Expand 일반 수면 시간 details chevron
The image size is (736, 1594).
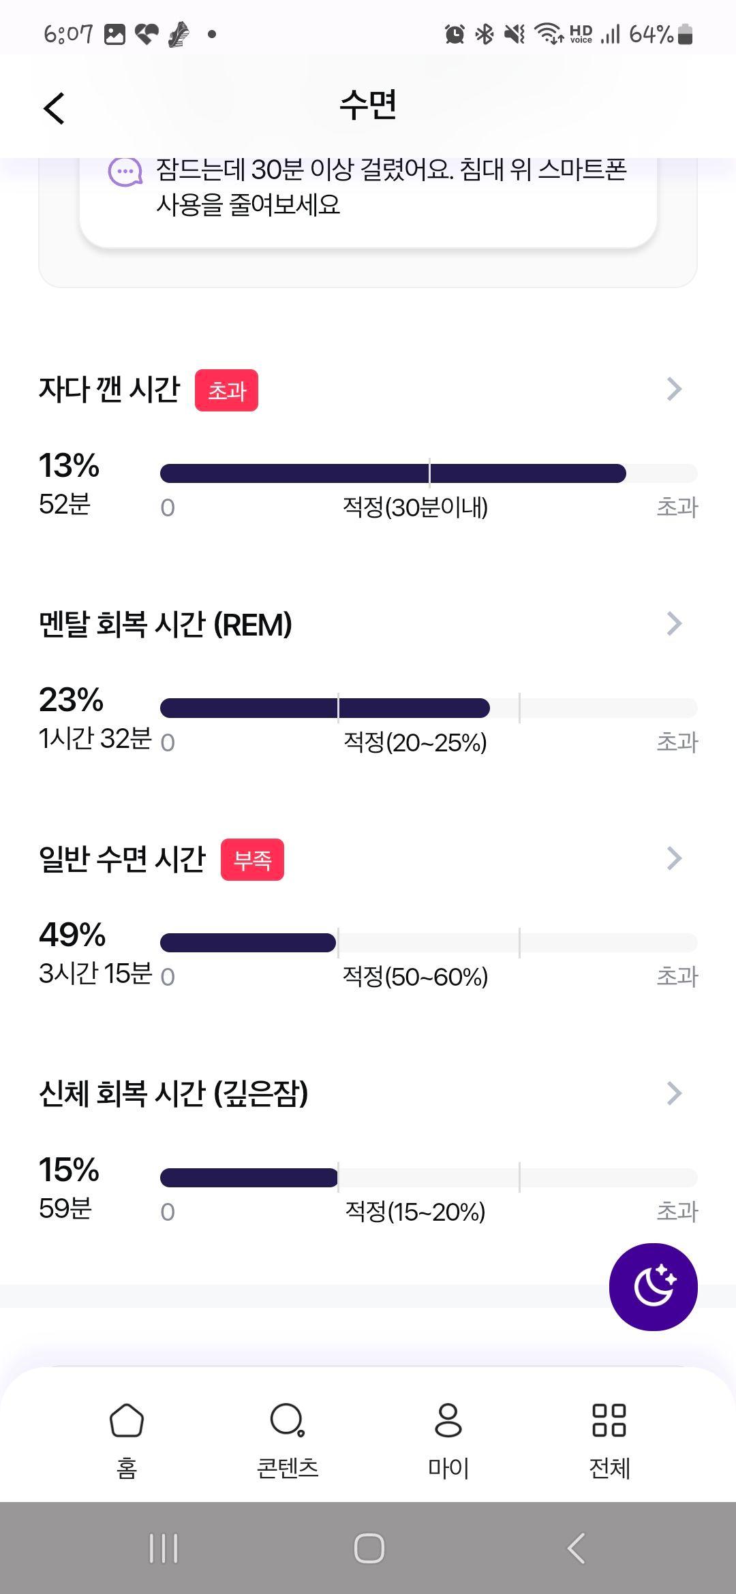pos(674,858)
